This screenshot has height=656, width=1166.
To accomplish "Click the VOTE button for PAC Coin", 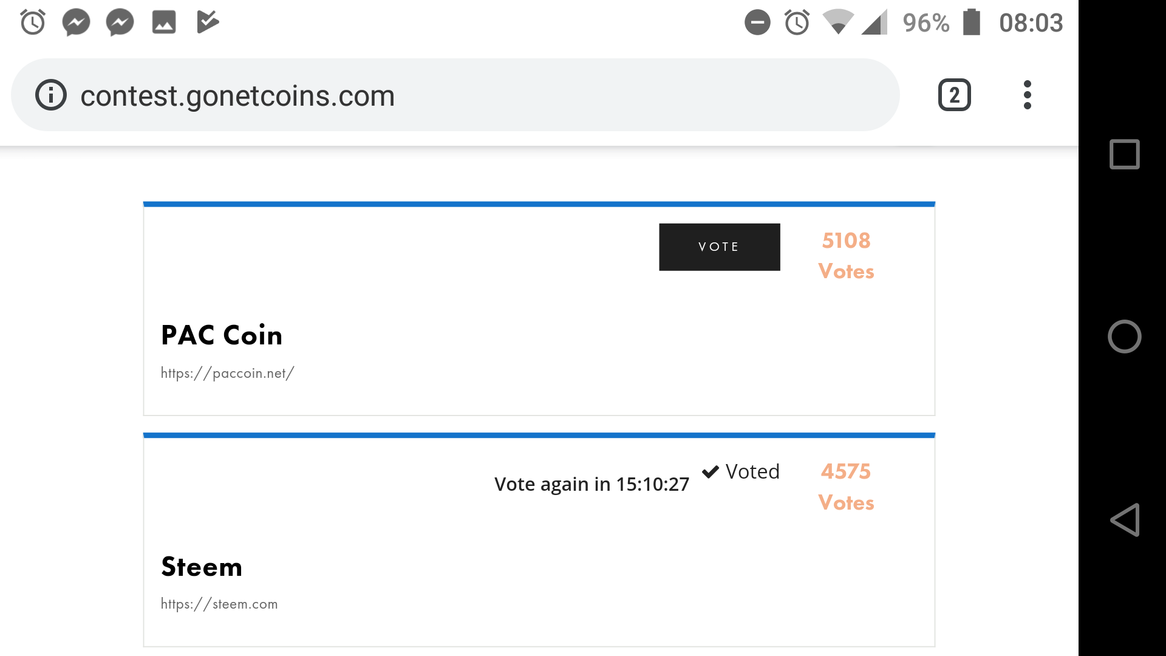I will coord(719,247).
